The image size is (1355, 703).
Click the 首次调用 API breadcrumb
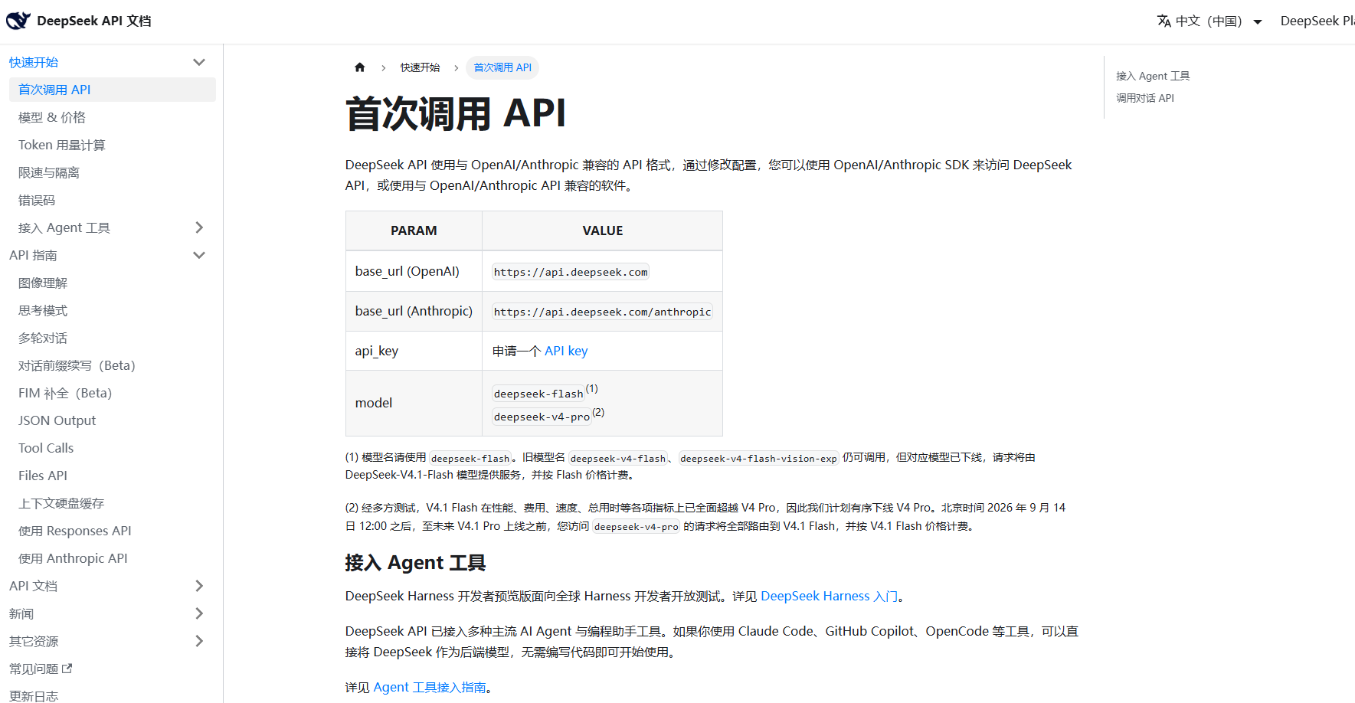(x=502, y=67)
